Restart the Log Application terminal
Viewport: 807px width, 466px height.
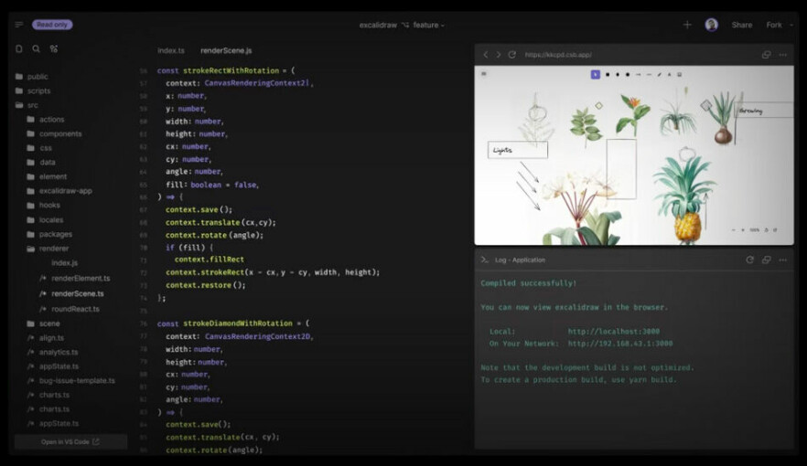coord(750,260)
